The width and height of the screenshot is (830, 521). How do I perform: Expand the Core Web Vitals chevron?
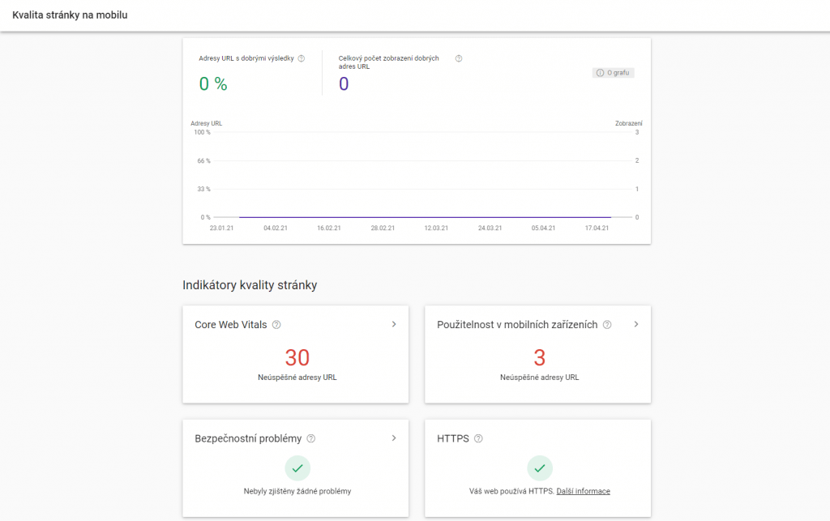394,324
